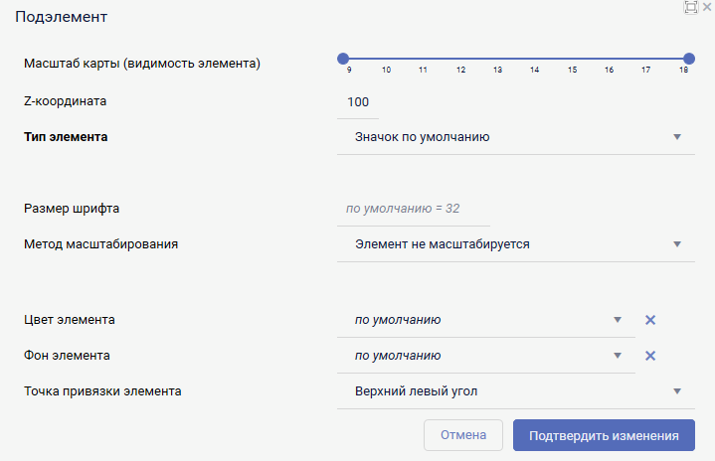Maximize the Подэлемент dialog

click(690, 7)
